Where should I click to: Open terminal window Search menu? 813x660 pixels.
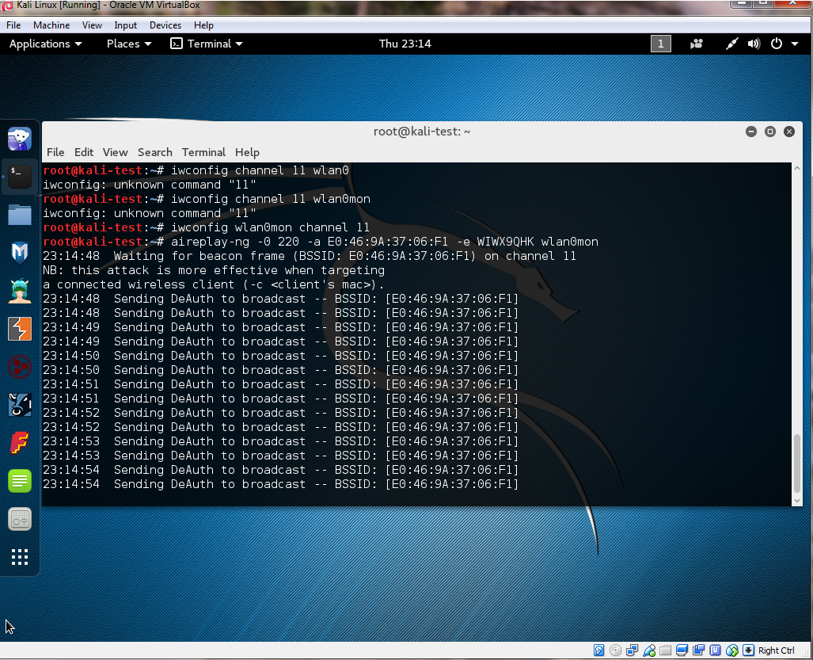(x=154, y=152)
